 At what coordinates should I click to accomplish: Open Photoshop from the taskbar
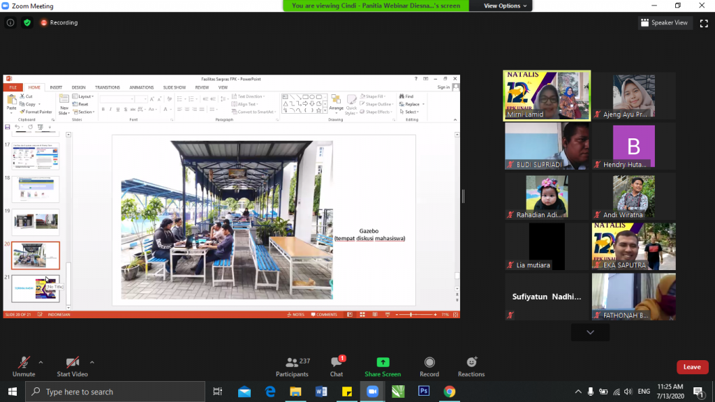point(423,392)
